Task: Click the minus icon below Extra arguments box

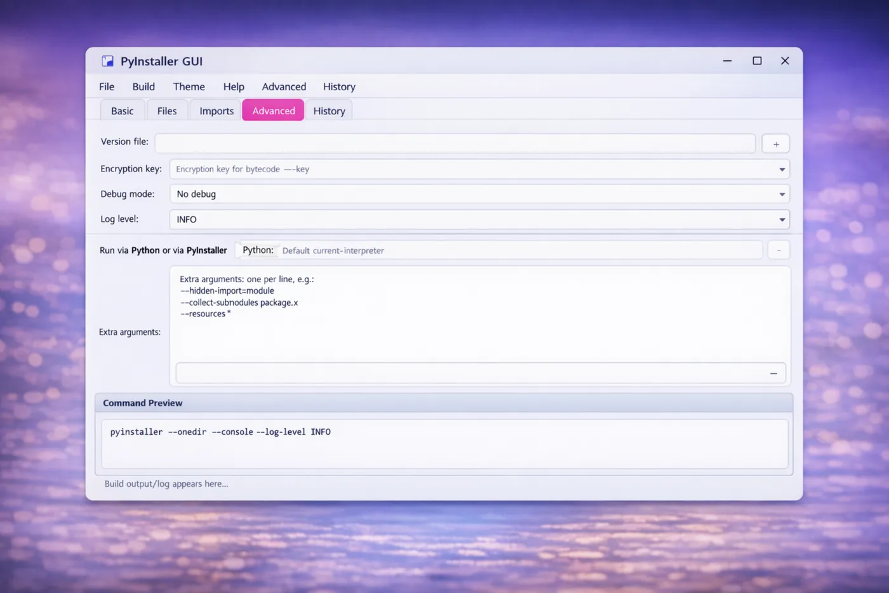Action: pyautogui.click(x=773, y=373)
